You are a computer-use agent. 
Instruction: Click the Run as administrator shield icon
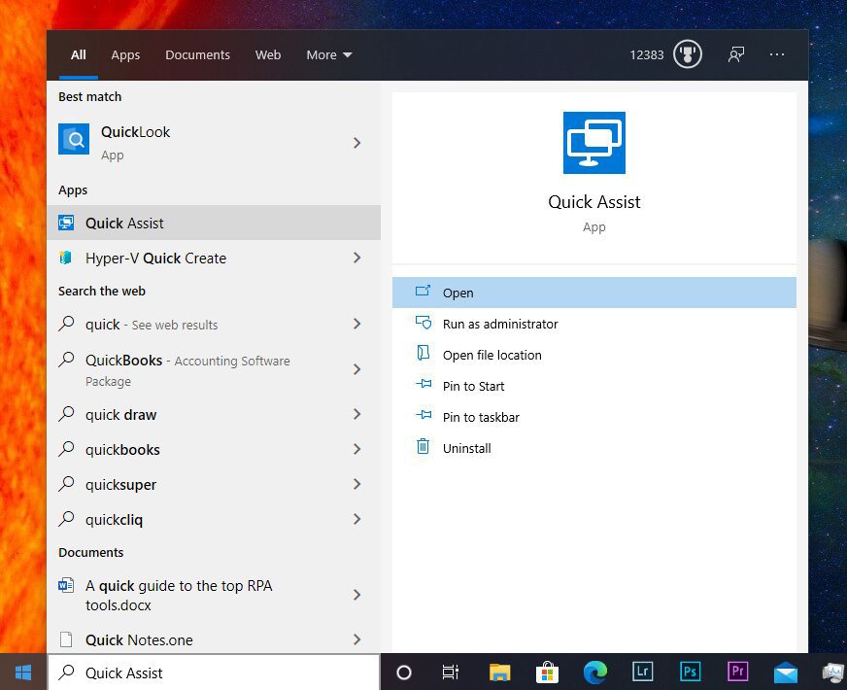(423, 323)
